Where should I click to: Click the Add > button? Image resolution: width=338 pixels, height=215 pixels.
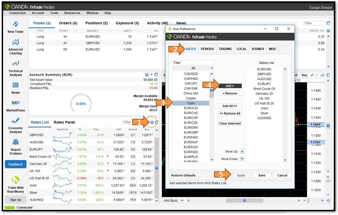pyautogui.click(x=230, y=86)
